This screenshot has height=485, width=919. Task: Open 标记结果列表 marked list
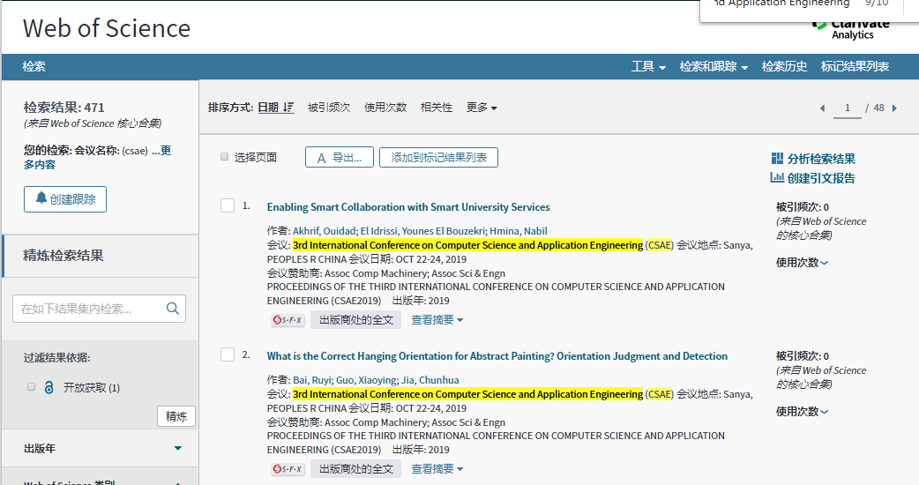point(855,67)
